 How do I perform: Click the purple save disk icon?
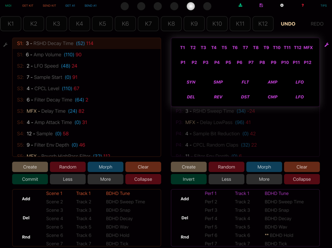tap(261, 5)
